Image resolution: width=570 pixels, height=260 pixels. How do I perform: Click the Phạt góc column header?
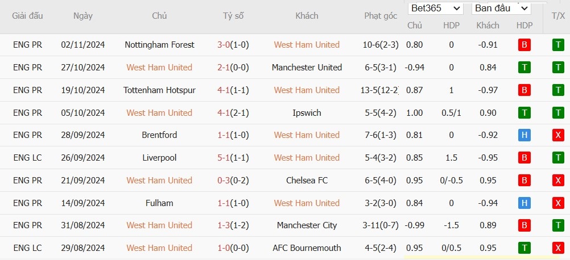tap(381, 16)
